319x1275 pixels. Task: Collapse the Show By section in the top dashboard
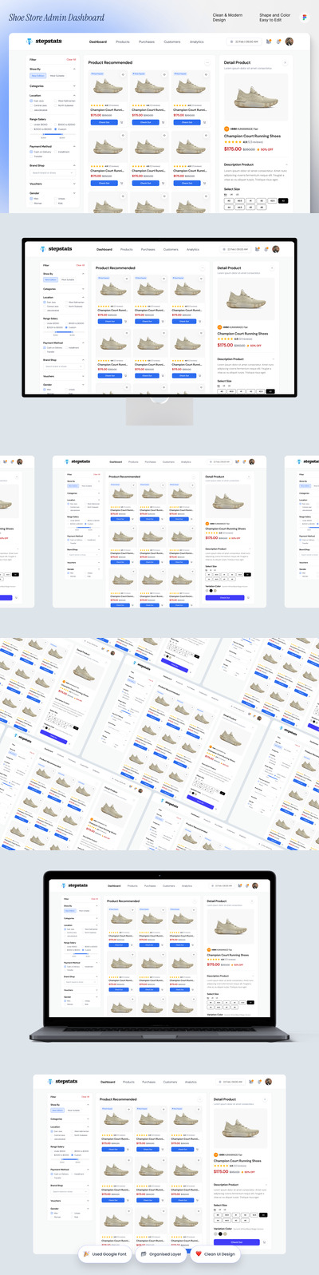coord(74,69)
